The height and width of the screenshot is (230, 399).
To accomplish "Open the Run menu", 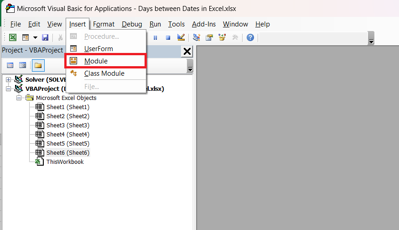I will coord(155,24).
